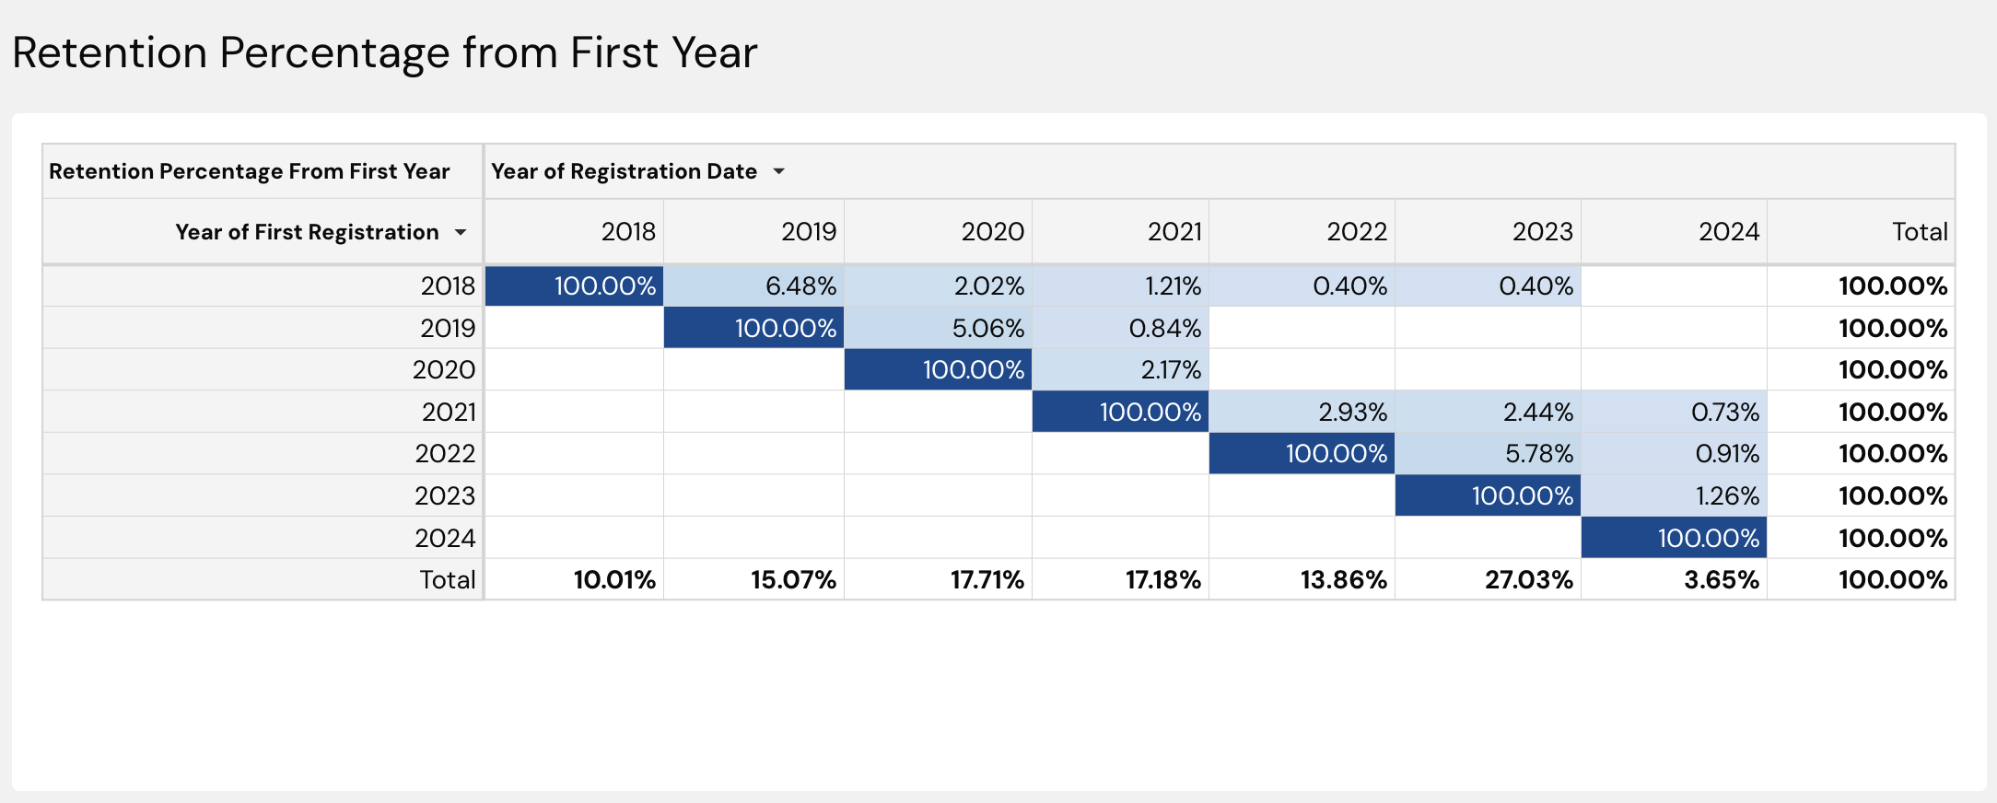1997x803 pixels.
Task: Click the 2018 column header
Action: click(x=628, y=232)
